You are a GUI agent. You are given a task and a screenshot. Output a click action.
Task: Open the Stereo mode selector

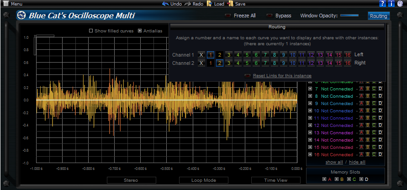[132, 180]
